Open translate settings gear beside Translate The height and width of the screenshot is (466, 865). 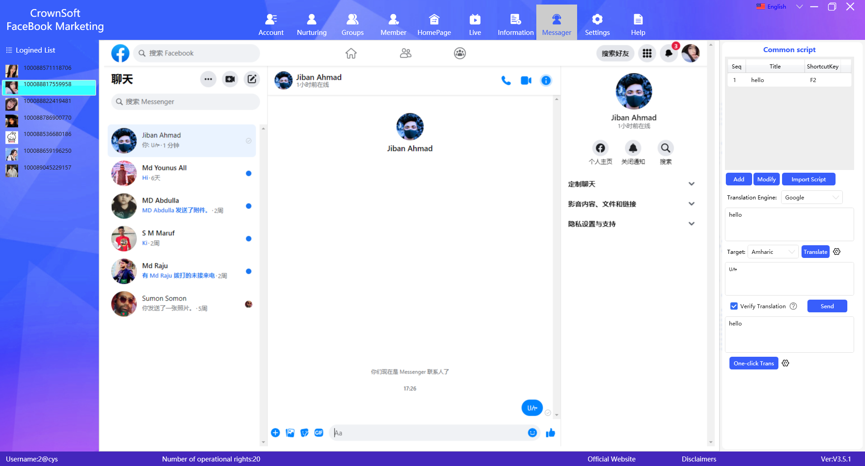[837, 252]
